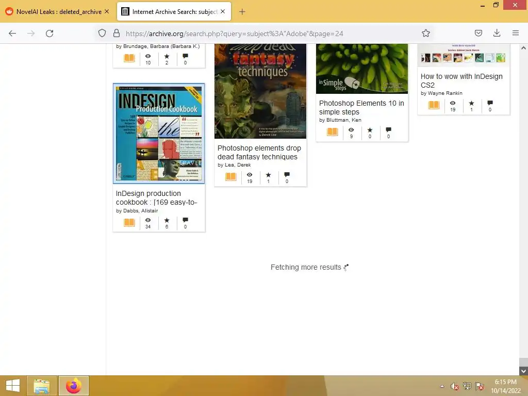Select the Internet Archive Search tab
The image size is (528, 396).
(x=174, y=11)
